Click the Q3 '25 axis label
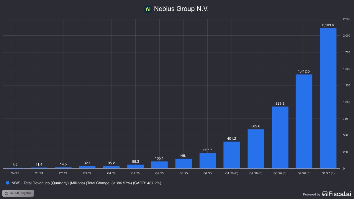Image resolution: width=354 pixels, height=199 pixels. tap(183, 173)
